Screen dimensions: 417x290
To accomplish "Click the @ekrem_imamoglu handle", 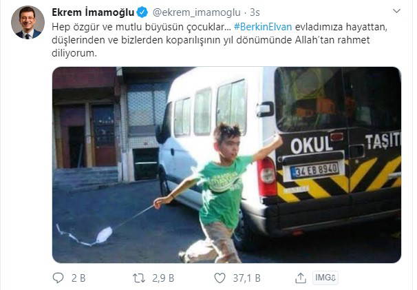I will coord(196,12).
